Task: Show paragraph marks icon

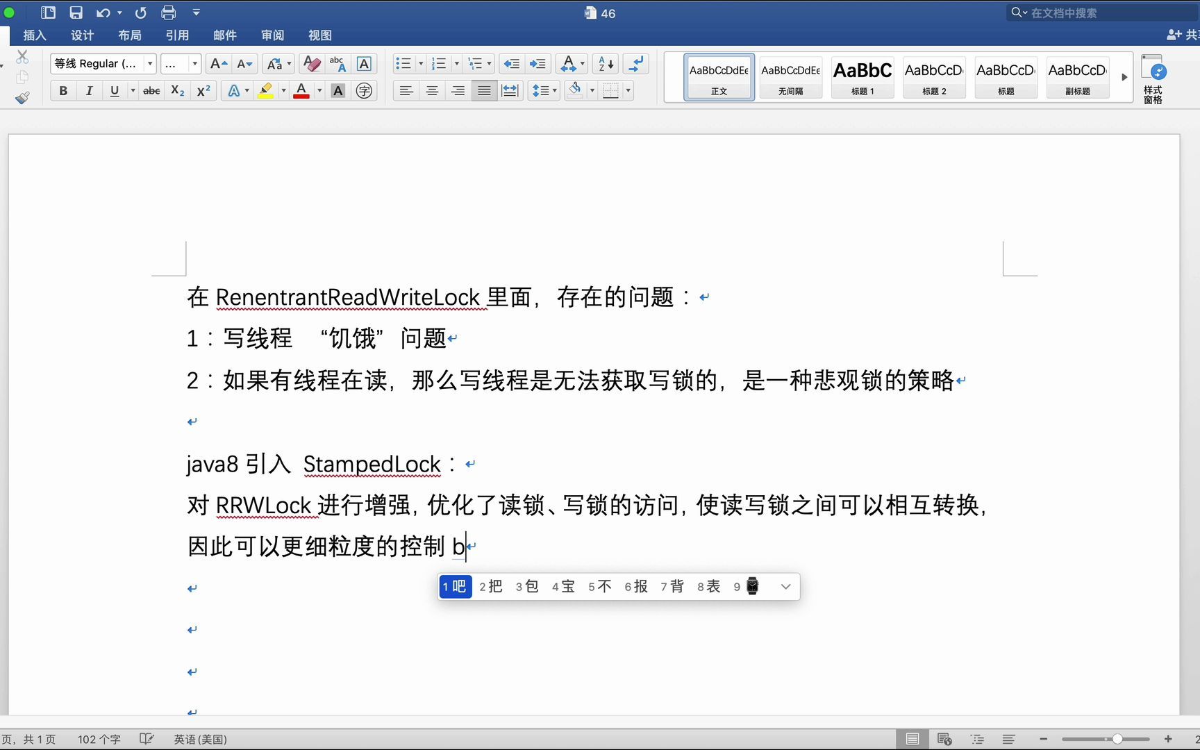Action: click(x=635, y=64)
